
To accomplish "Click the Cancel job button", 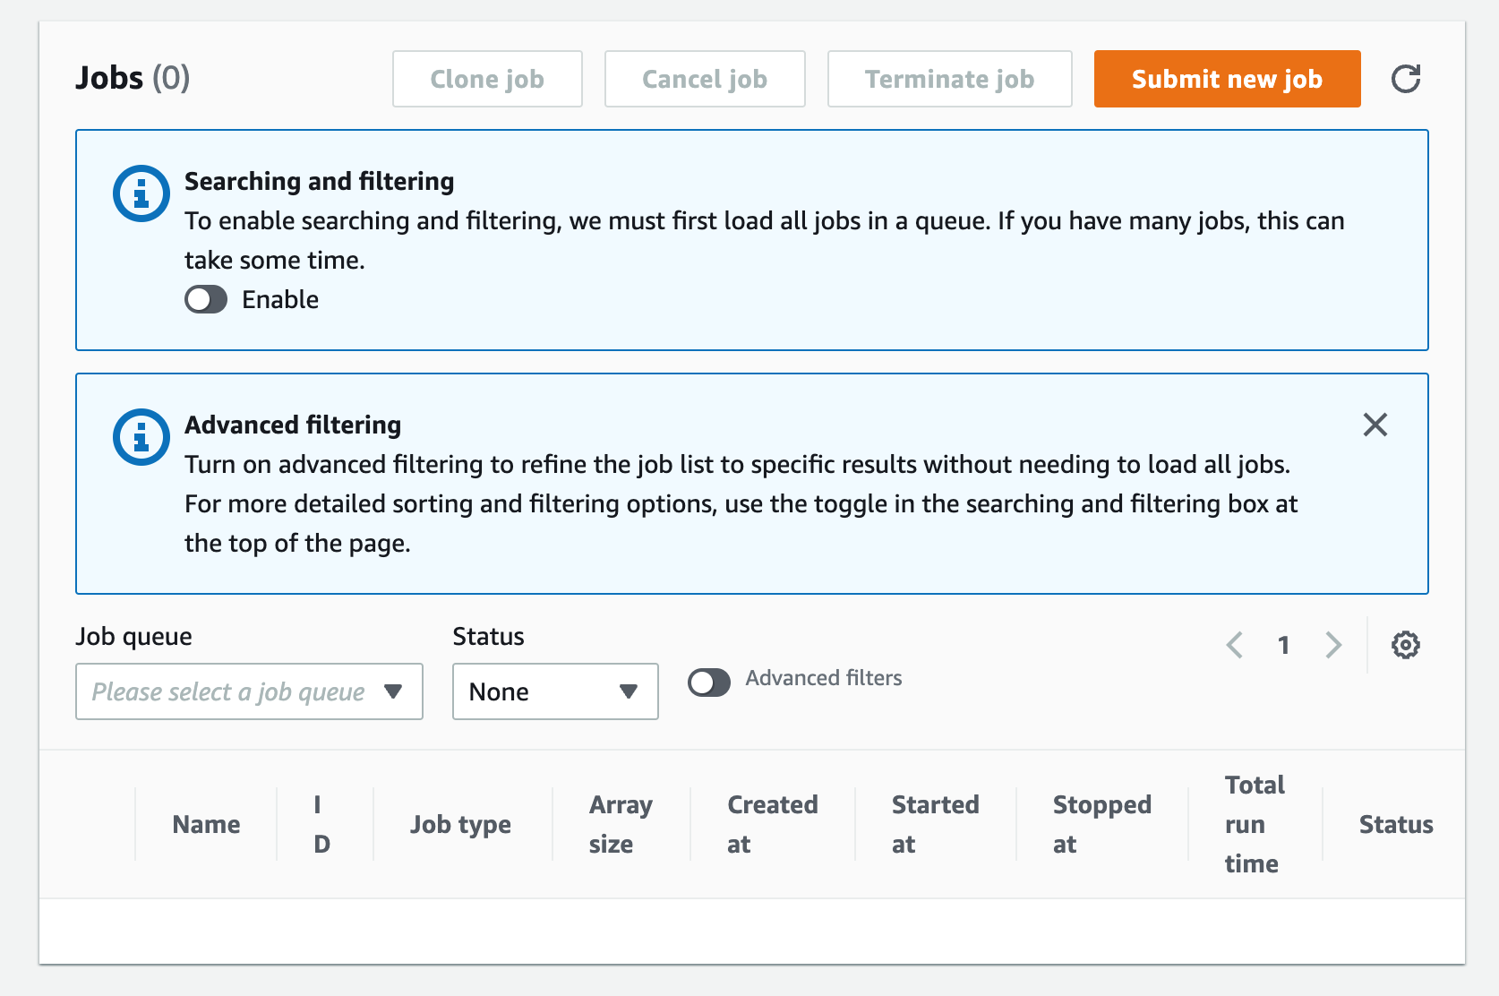I will pos(705,79).
